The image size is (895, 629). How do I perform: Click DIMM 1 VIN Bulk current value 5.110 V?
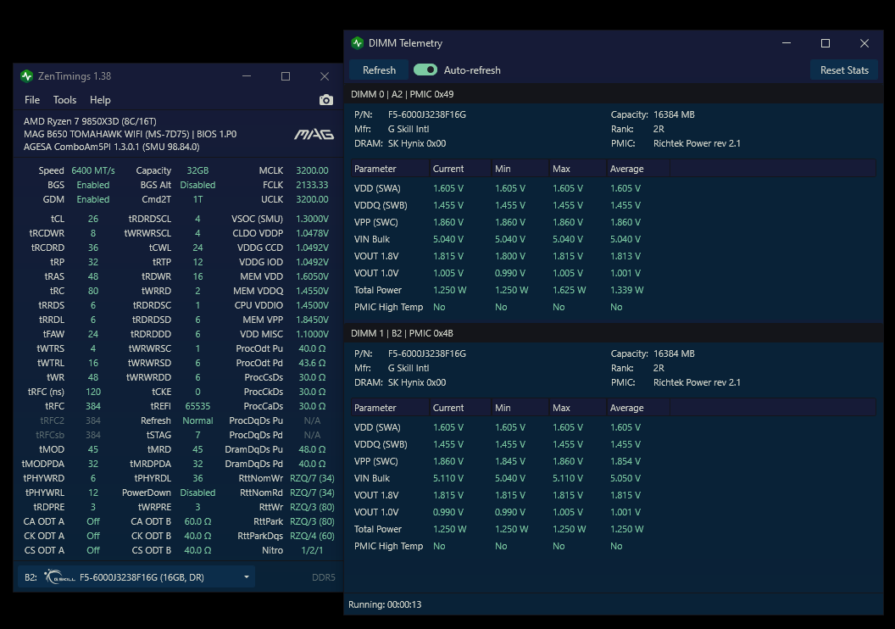448,478
